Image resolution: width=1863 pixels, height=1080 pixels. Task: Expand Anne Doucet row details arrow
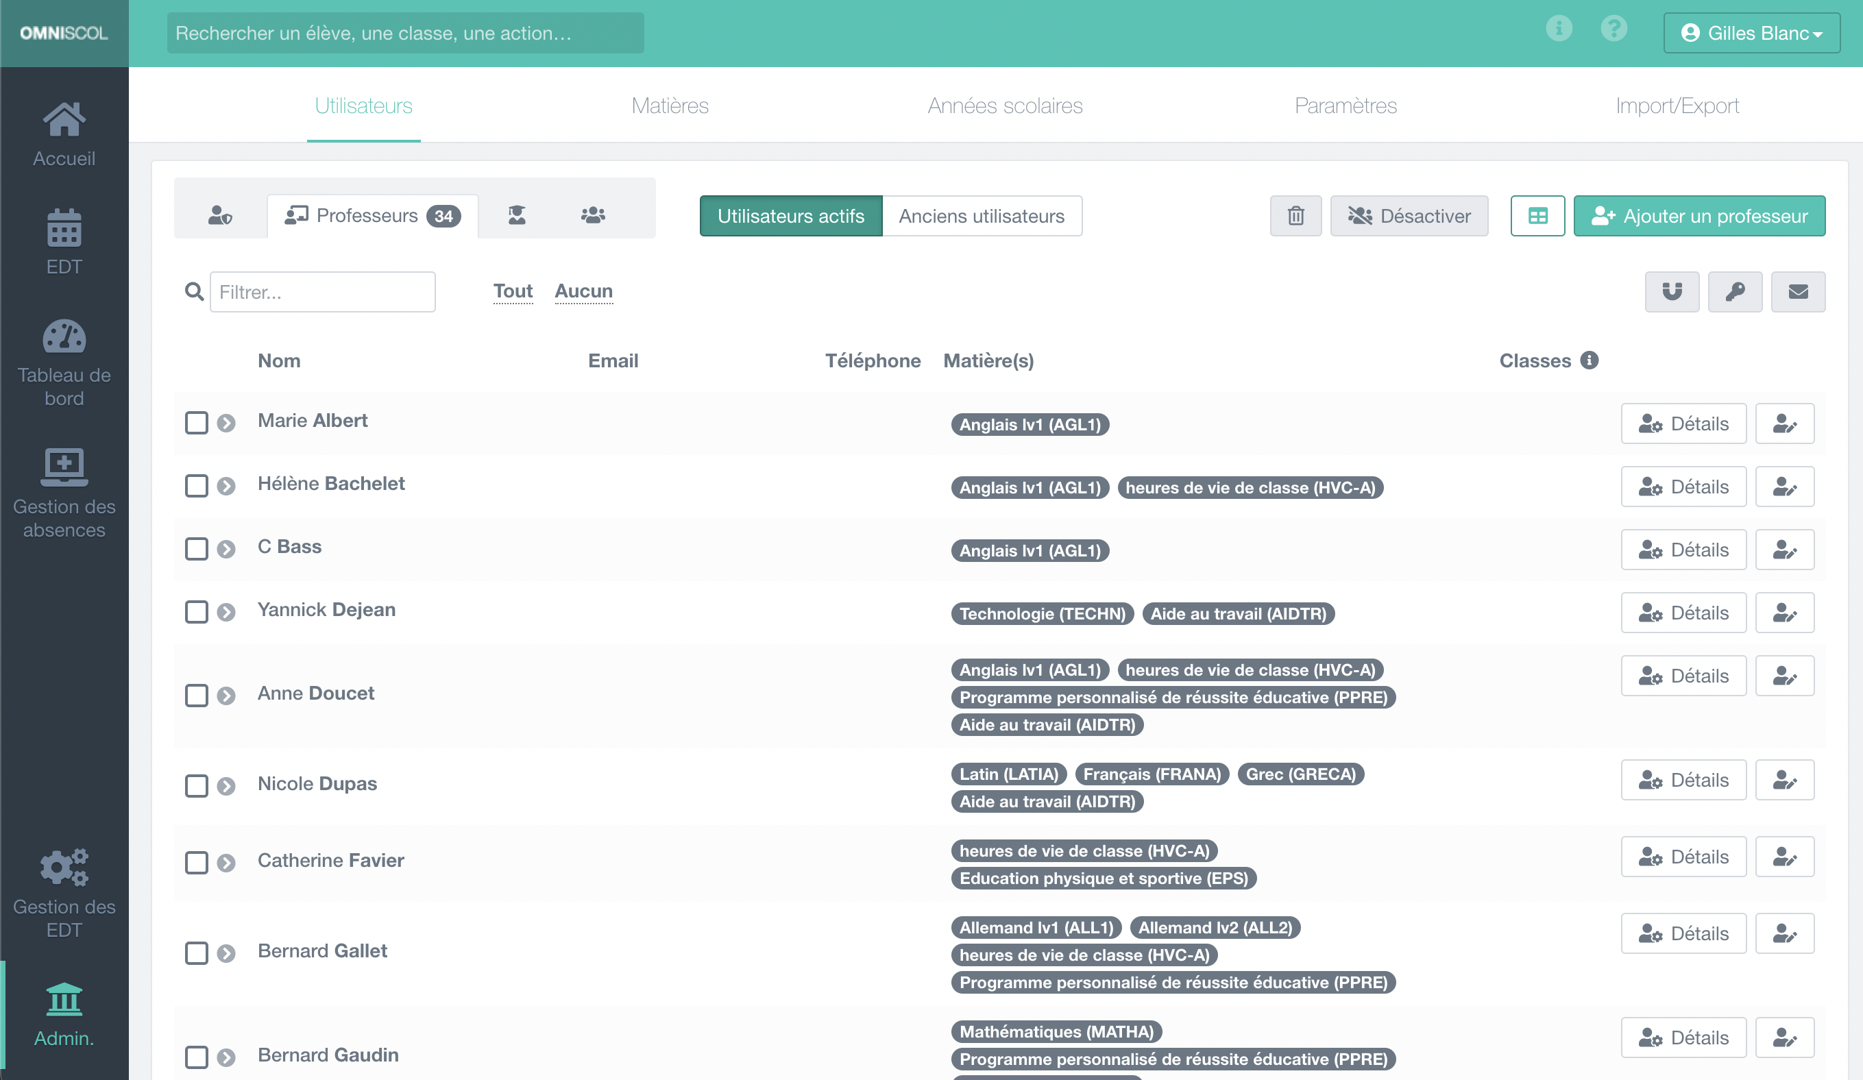click(x=226, y=696)
